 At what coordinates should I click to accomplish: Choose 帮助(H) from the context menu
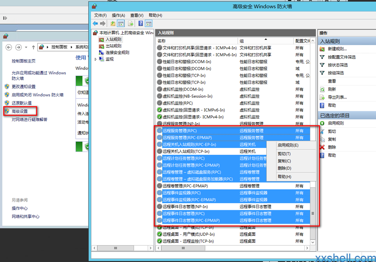[x=291, y=177]
